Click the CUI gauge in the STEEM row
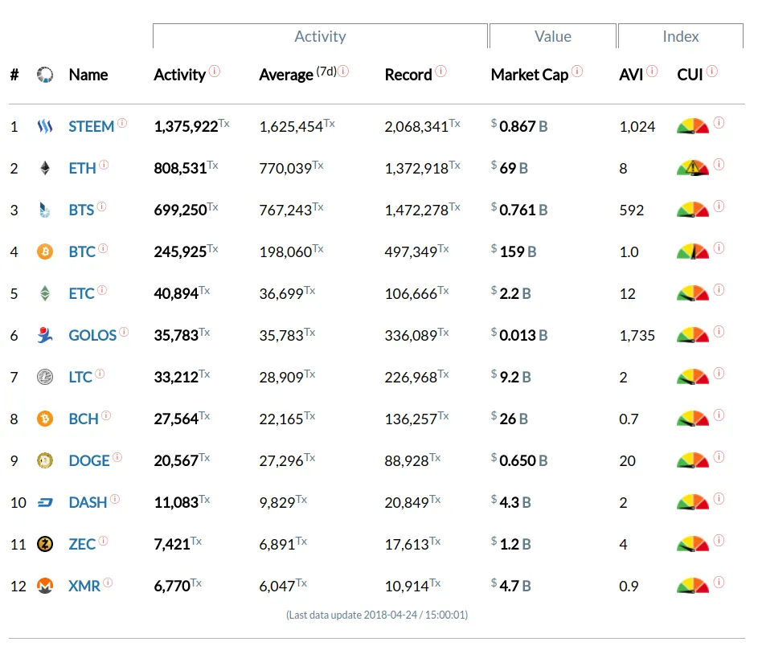Screen dimensions: 758x650 693,126
